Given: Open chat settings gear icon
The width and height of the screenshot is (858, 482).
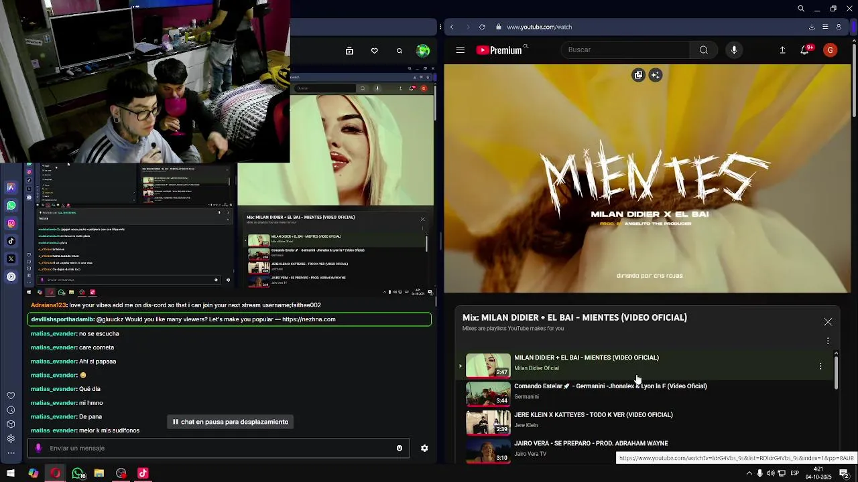Looking at the screenshot, I should coord(424,448).
